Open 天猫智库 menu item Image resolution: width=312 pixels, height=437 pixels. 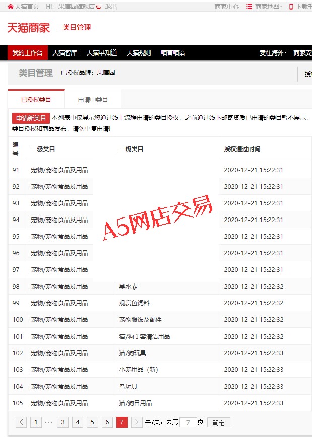click(65, 52)
